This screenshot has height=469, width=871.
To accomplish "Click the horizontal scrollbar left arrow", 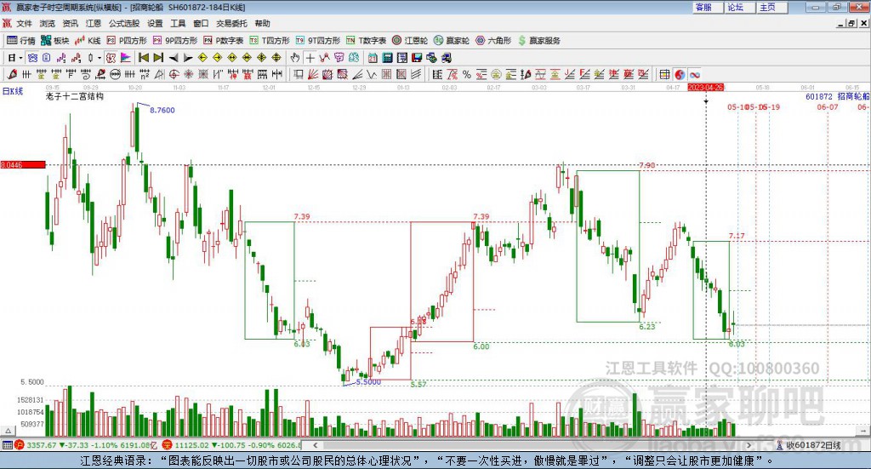I will (x=316, y=445).
